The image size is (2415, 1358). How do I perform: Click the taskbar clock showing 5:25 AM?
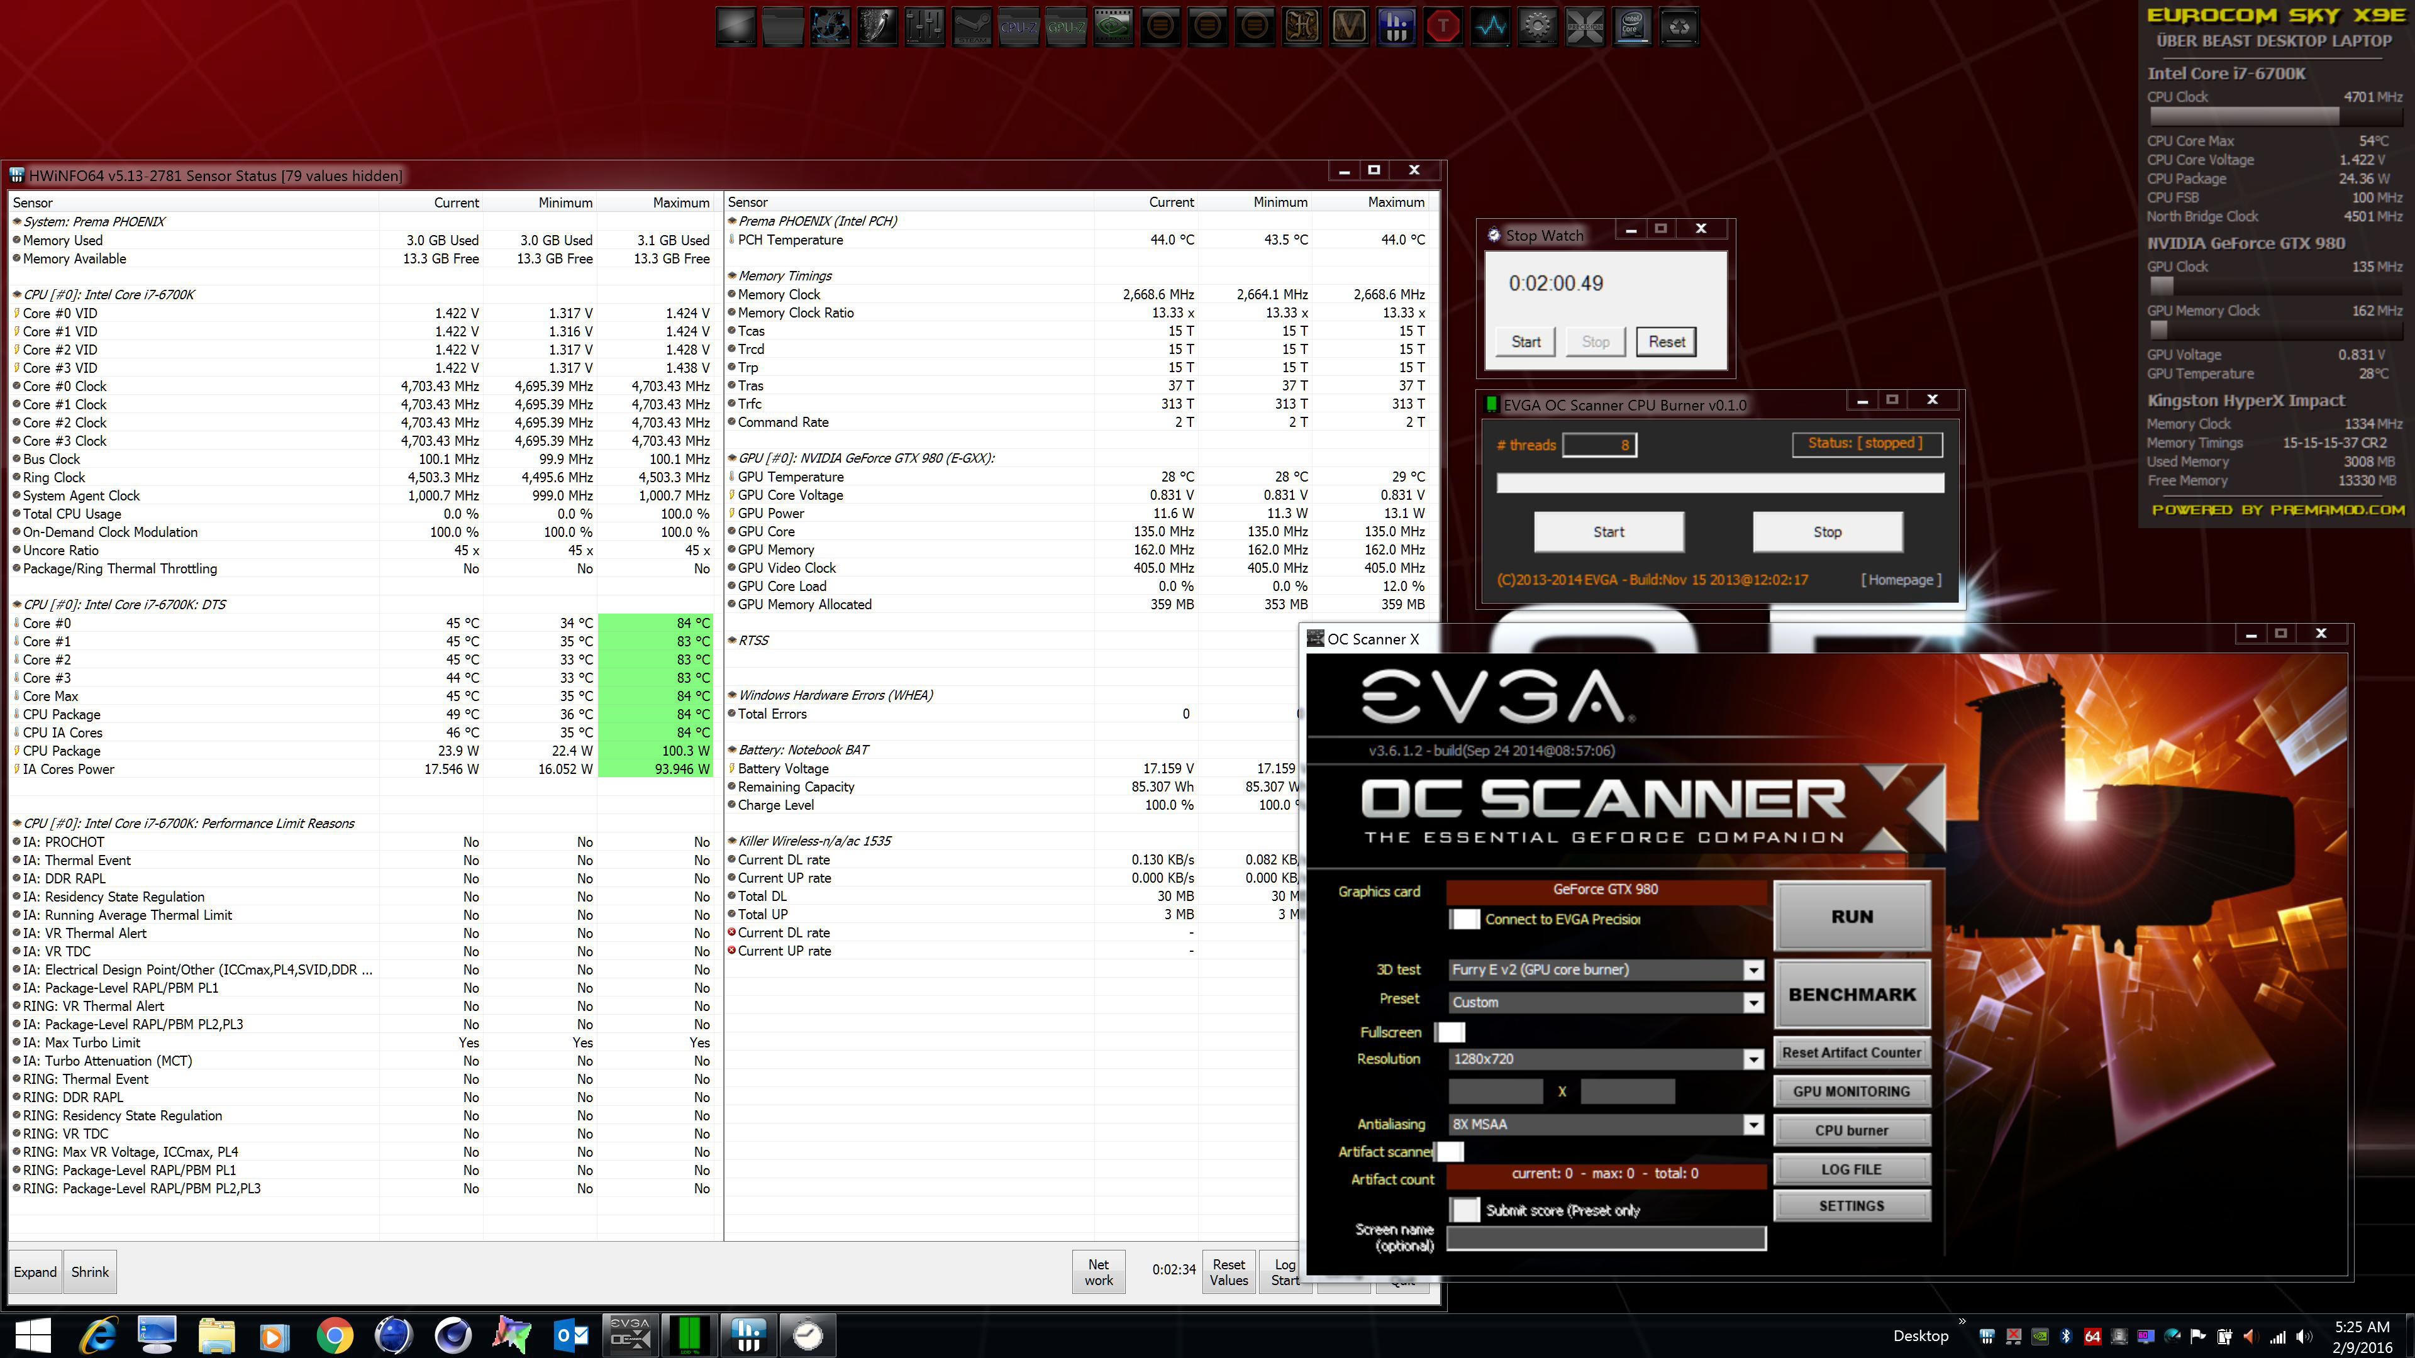tap(2362, 1337)
